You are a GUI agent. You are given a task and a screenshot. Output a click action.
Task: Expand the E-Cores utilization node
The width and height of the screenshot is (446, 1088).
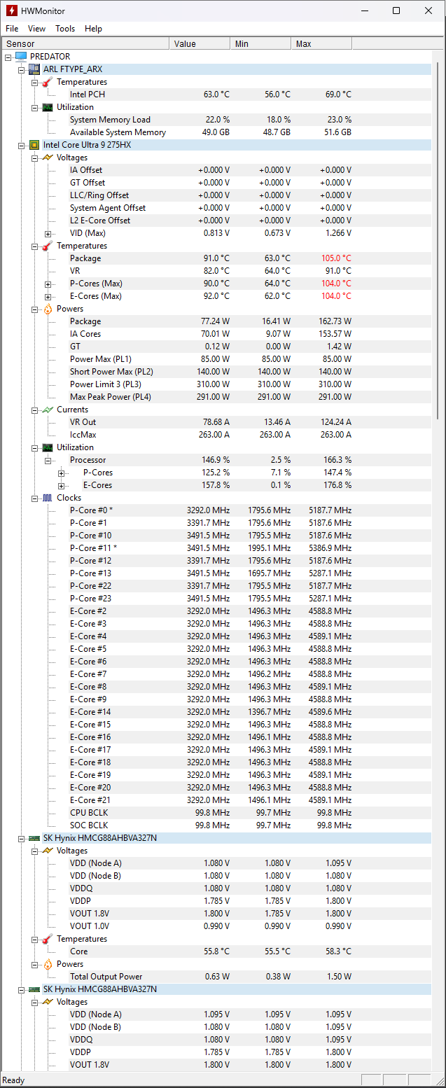61,485
